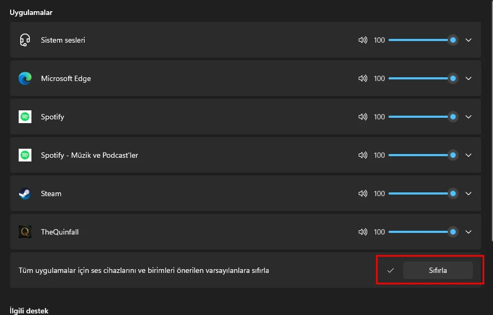The height and width of the screenshot is (315, 493).
Task: Click the 'İlgili destek' heading
Action: click(29, 311)
